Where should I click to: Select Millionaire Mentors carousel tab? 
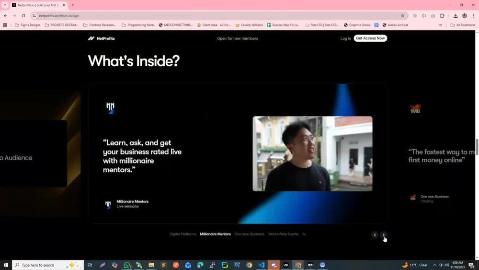tap(215, 234)
